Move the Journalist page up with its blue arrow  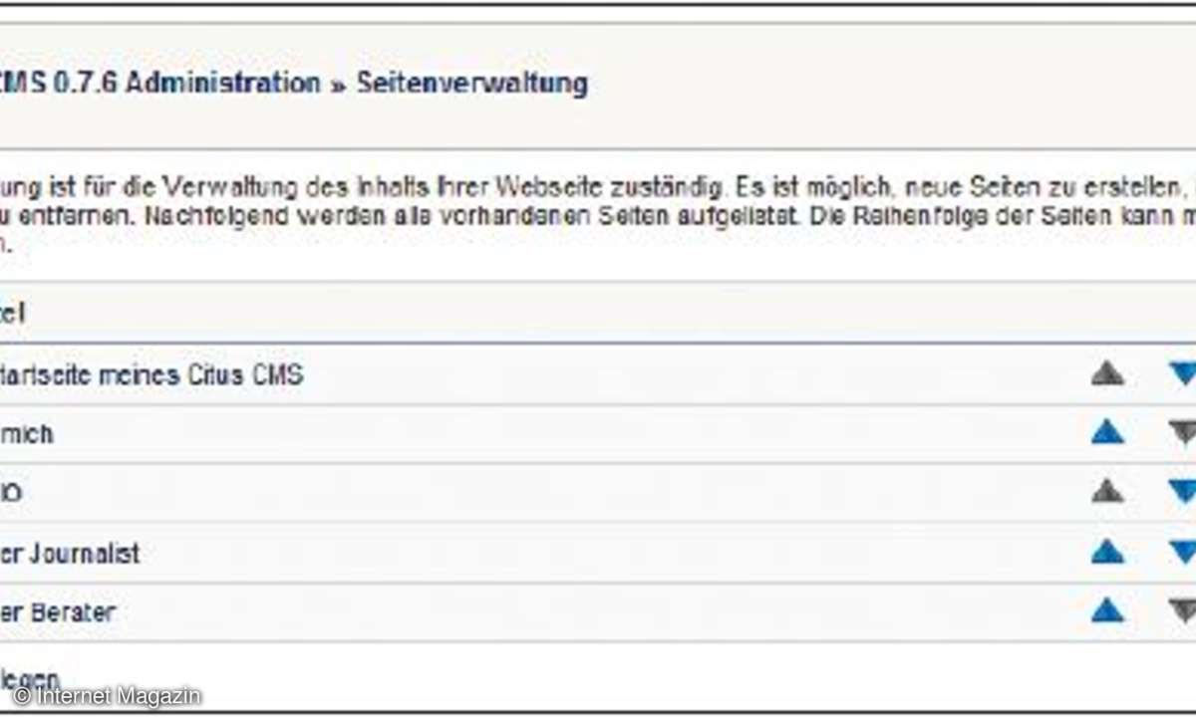coord(1107,552)
